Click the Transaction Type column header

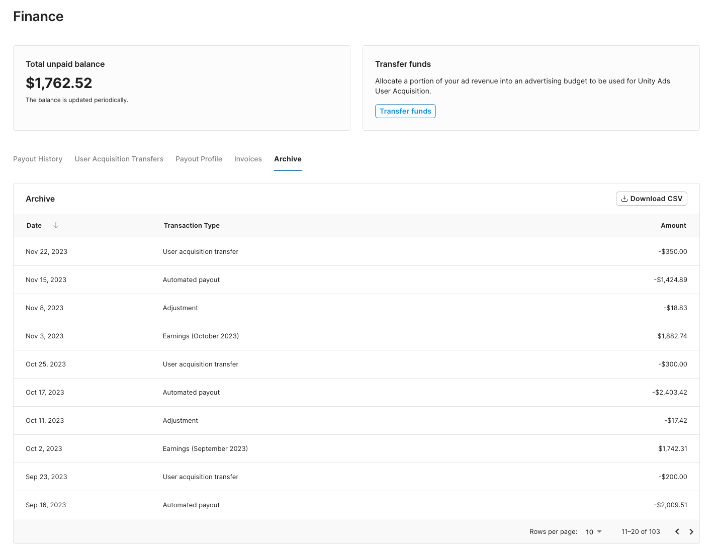coord(192,226)
